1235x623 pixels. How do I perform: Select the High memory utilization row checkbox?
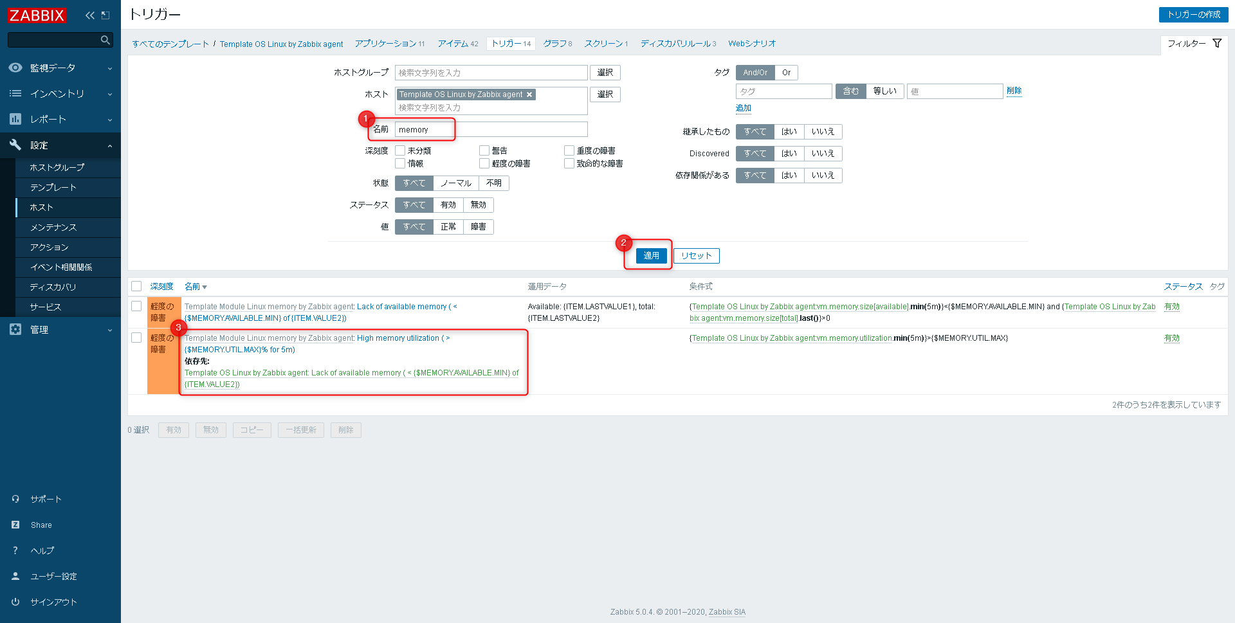coord(136,338)
